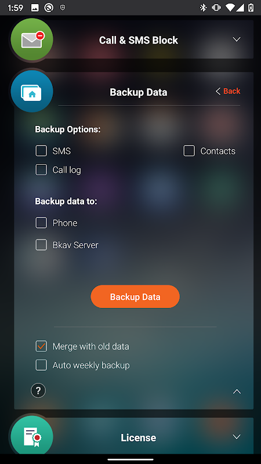The image size is (261, 464).
Task: Select Phone as backup destination
Action: pos(41,223)
